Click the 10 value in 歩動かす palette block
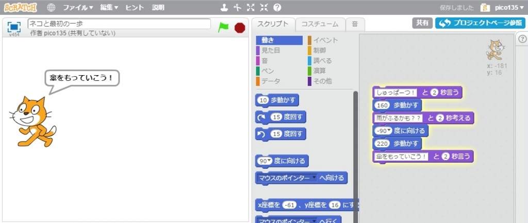Image resolution: width=528 pixels, height=223 pixels. (263, 100)
